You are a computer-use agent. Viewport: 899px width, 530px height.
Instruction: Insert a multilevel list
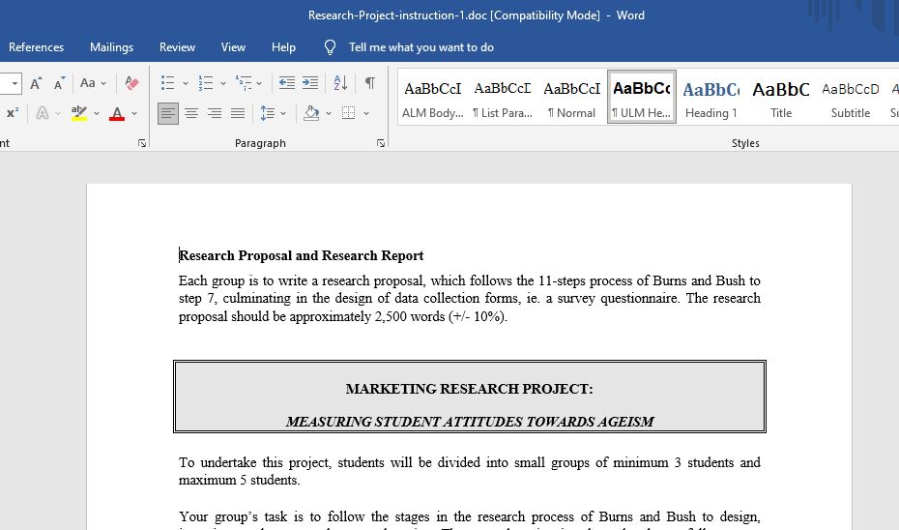point(244,83)
